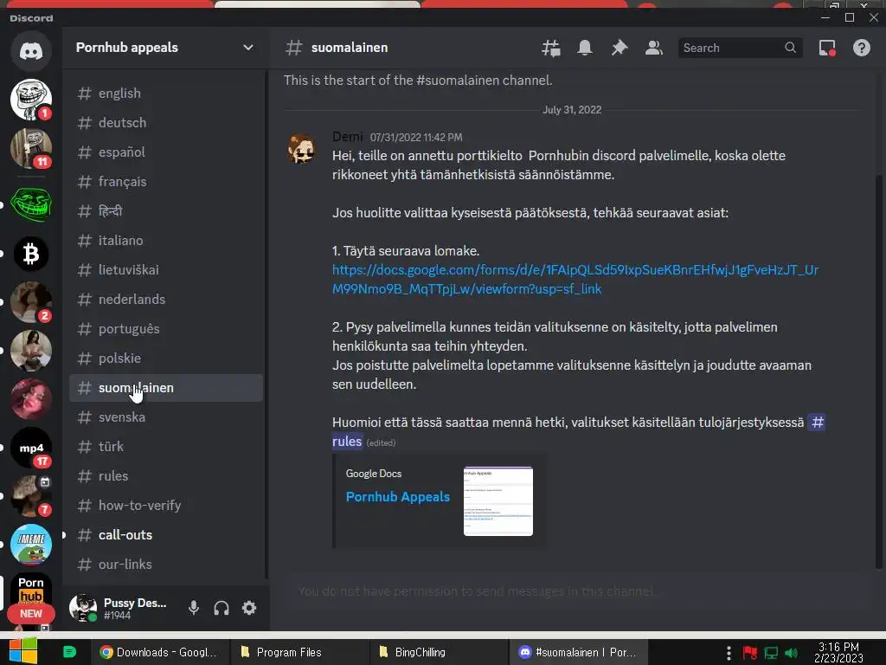
Task: Click own user avatar in bottom panel
Action: pos(82,608)
